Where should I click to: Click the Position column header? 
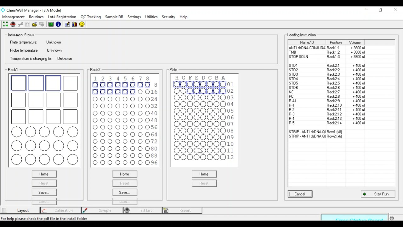coord(335,42)
